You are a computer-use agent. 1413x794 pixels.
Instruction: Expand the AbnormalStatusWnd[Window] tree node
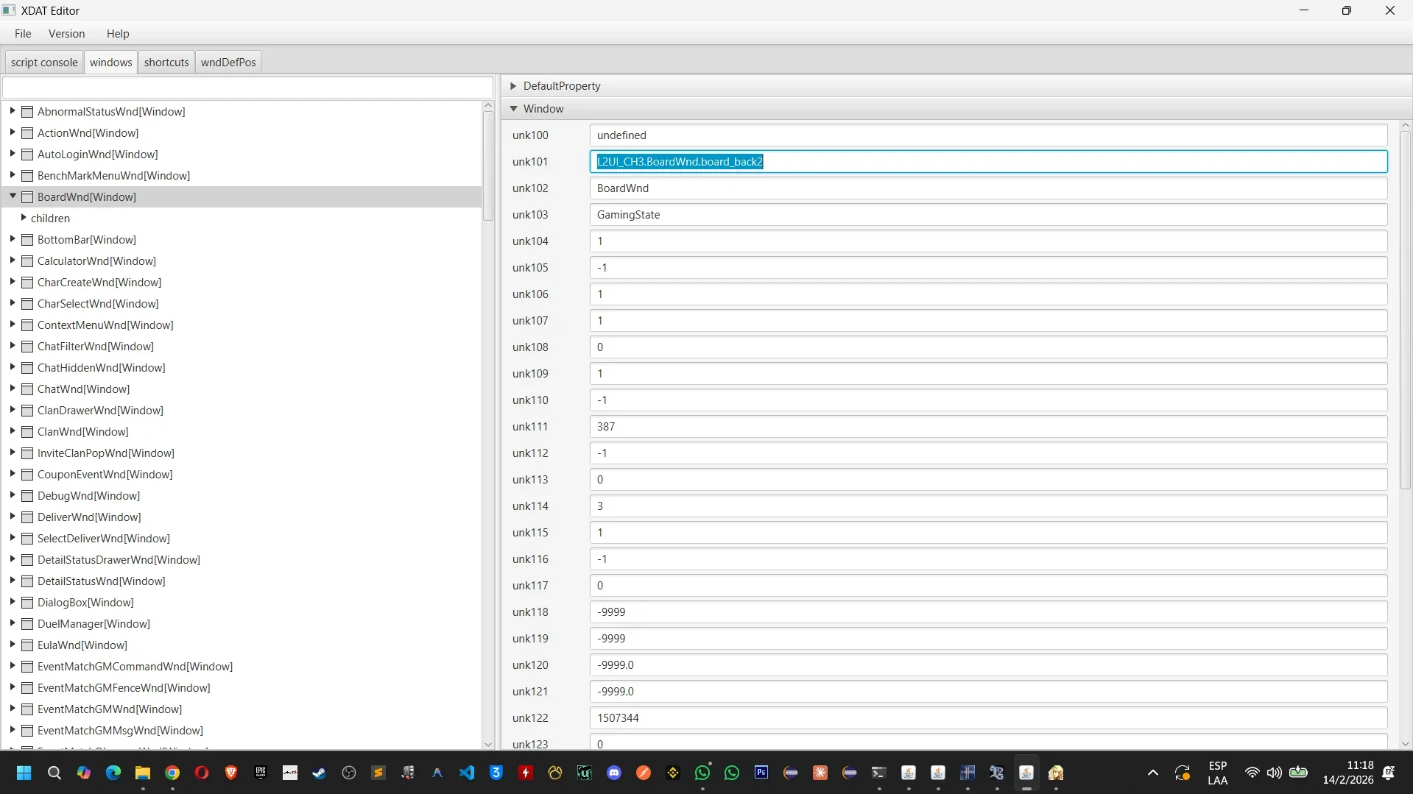point(13,111)
